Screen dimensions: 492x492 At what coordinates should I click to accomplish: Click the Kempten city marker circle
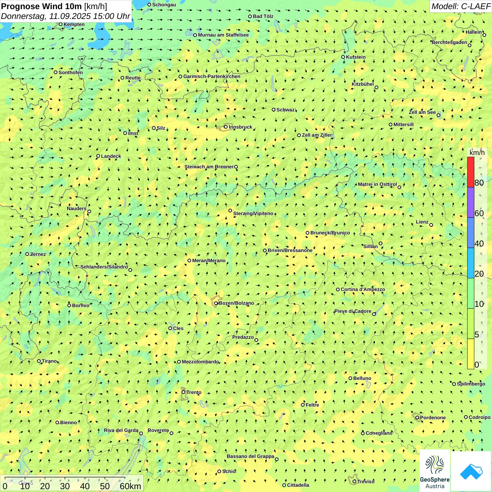click(60, 24)
